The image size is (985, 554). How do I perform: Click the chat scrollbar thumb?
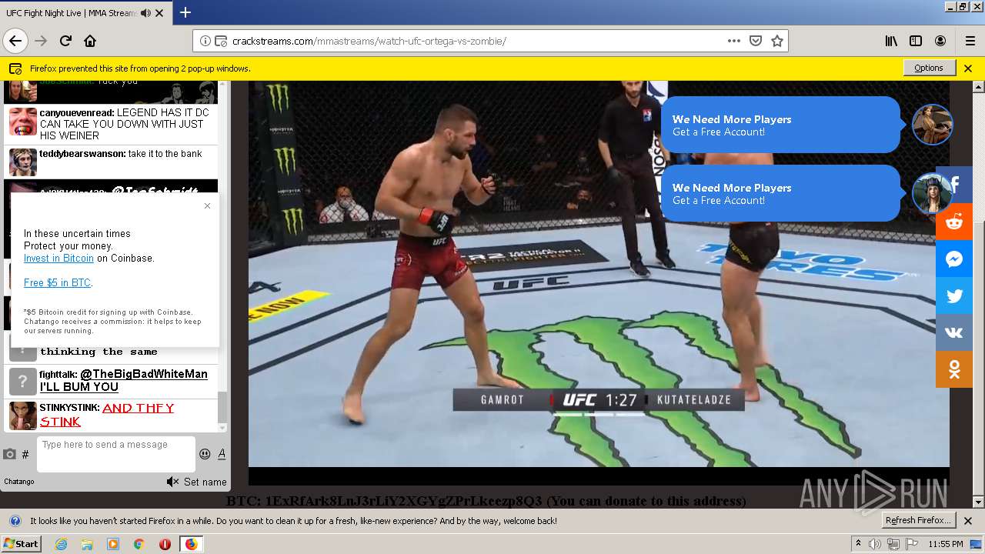pos(222,408)
